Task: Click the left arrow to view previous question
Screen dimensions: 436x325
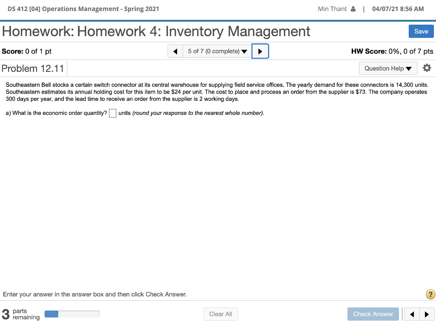Action: point(175,51)
